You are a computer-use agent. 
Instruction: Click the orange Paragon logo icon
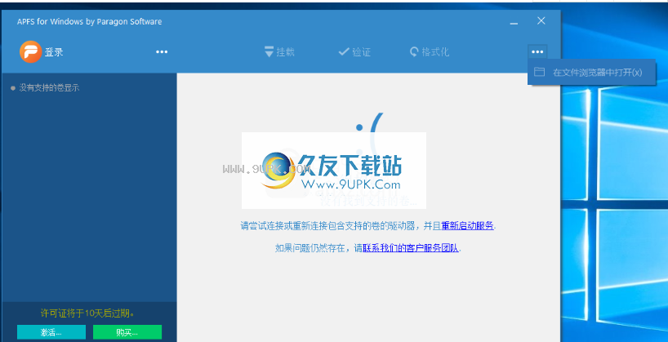(x=30, y=52)
